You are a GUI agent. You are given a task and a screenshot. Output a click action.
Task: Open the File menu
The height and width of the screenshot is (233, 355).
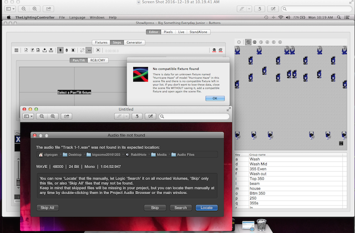pyautogui.click(x=62, y=17)
